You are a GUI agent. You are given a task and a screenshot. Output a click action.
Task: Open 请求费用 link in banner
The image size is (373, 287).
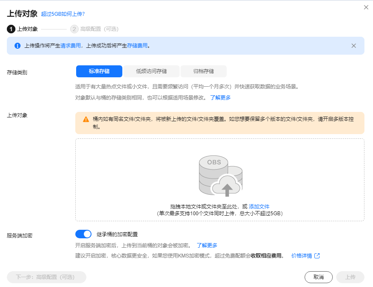pos(71,46)
